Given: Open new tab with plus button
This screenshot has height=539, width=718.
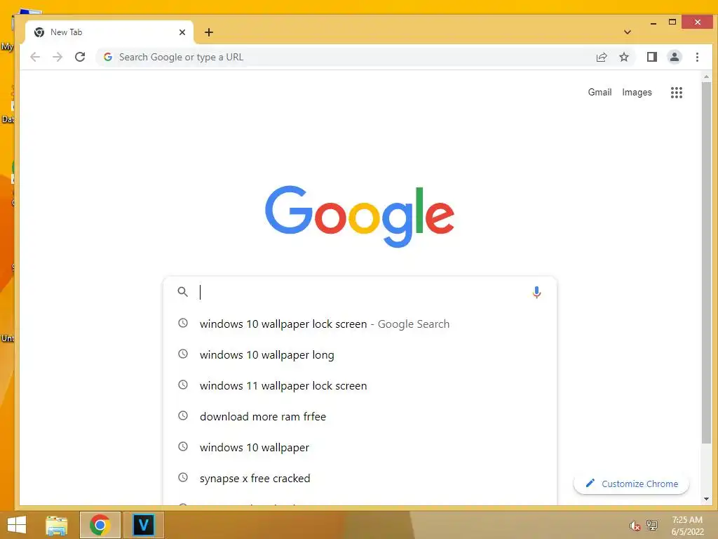Looking at the screenshot, I should point(209,32).
